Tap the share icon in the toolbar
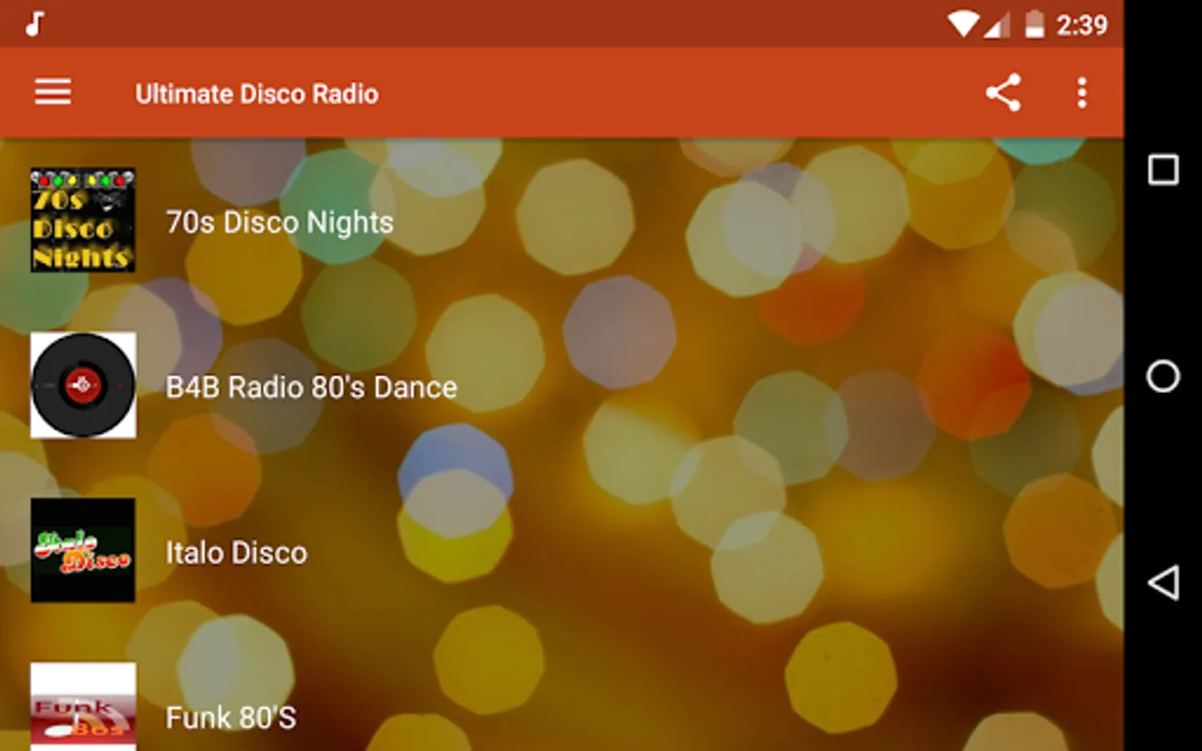The width and height of the screenshot is (1202, 751). pyautogui.click(x=1003, y=93)
